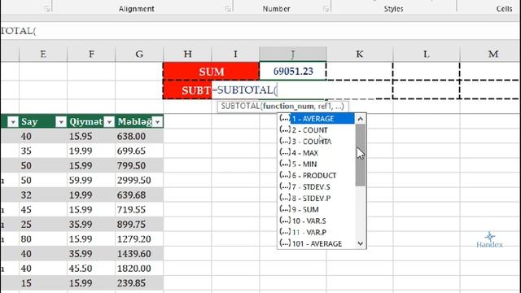Viewport: 521px width, 293px height.
Task: Click Məbləğ cell 2999.50
Action: [x=139, y=180]
